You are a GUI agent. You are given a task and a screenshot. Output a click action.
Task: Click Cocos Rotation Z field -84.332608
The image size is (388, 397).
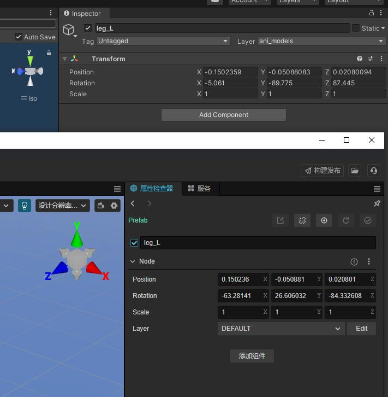[x=350, y=296]
